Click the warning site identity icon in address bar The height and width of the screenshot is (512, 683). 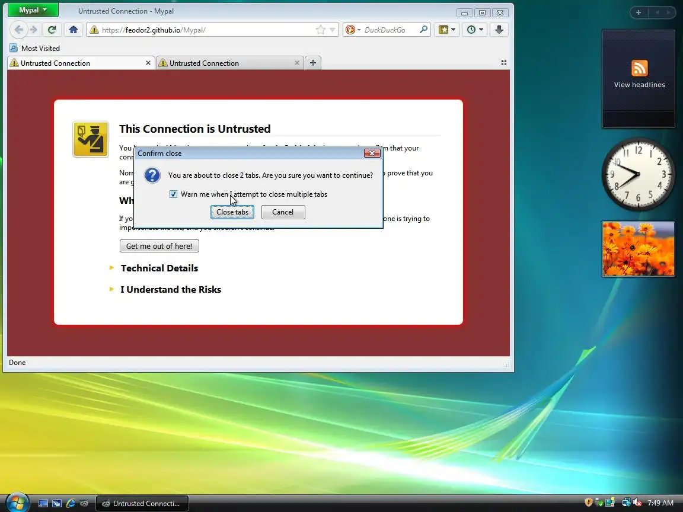click(x=94, y=30)
